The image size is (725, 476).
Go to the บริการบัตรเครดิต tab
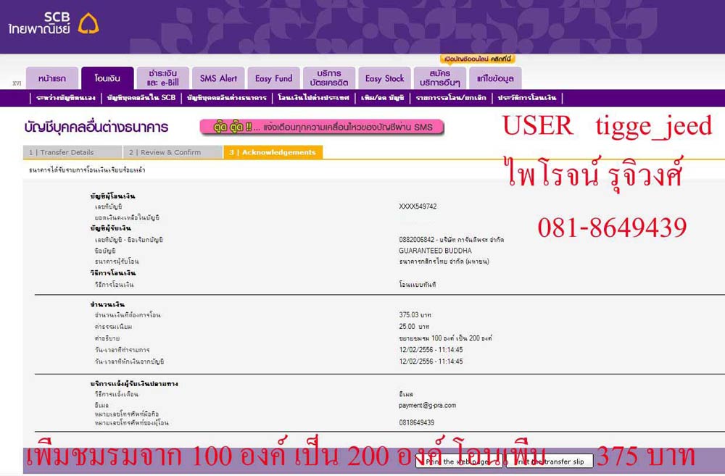328,78
